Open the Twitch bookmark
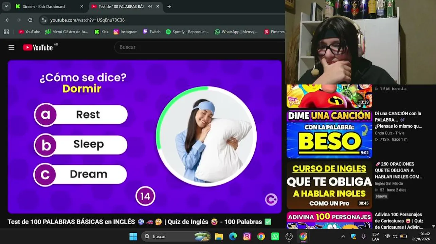This screenshot has width=436, height=244. (151, 32)
